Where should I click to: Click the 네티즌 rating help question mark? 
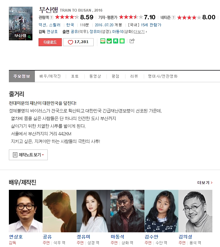point(173,17)
